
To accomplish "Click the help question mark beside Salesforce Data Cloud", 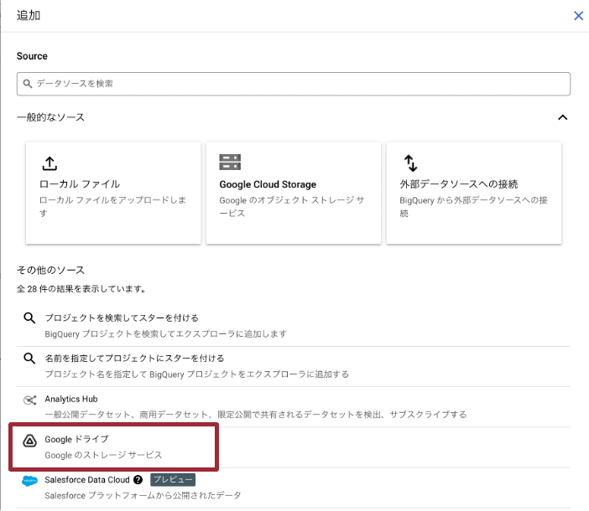I will [138, 480].
